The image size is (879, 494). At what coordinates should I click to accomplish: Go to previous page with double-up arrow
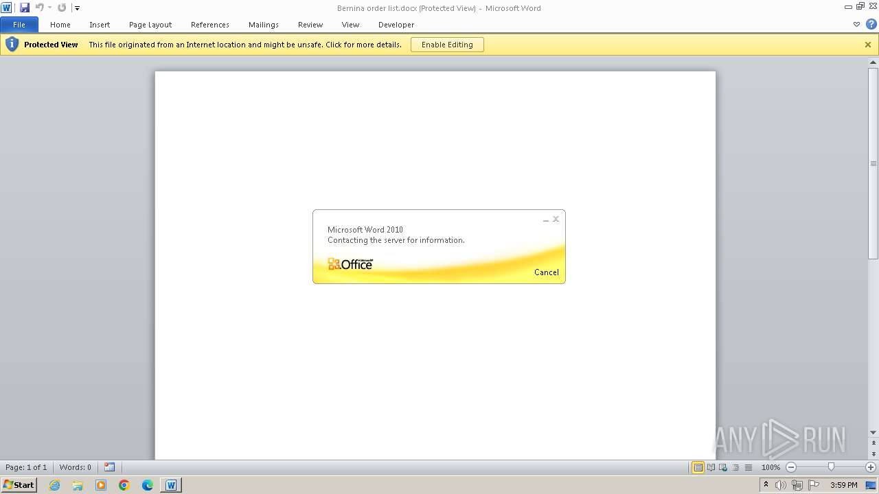click(874, 443)
